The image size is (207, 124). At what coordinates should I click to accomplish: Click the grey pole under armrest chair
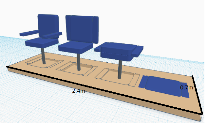44,56
